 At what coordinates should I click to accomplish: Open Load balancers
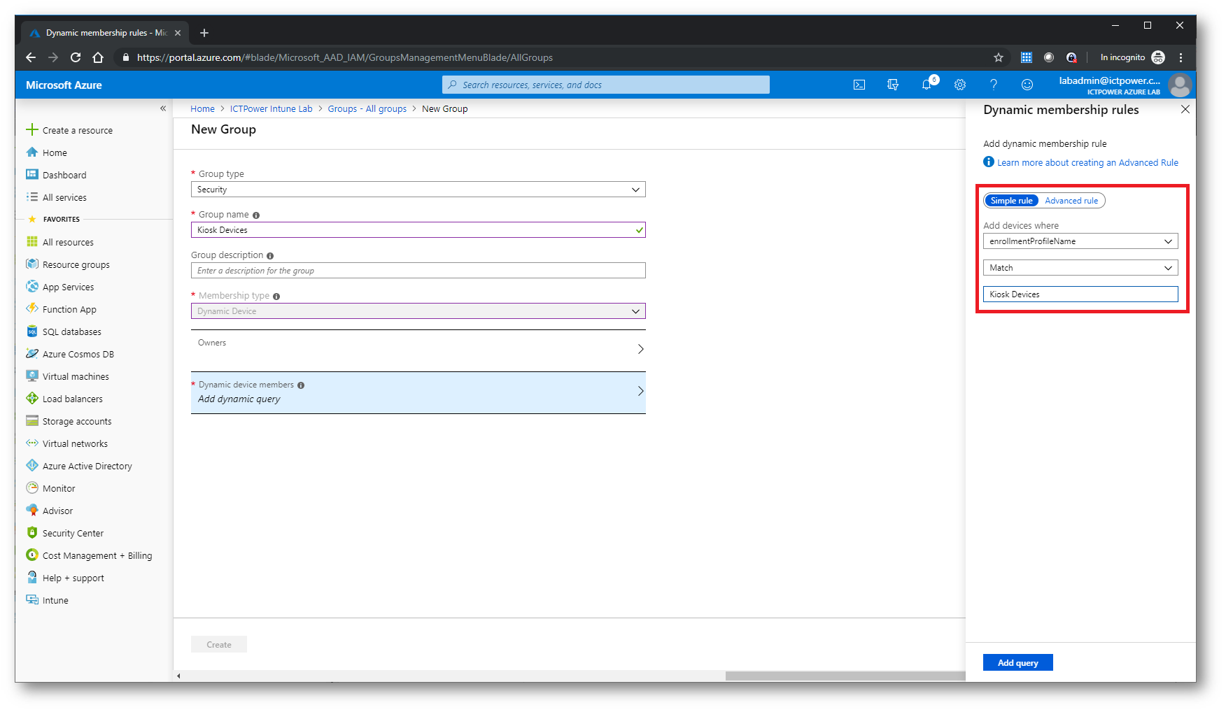(72, 399)
